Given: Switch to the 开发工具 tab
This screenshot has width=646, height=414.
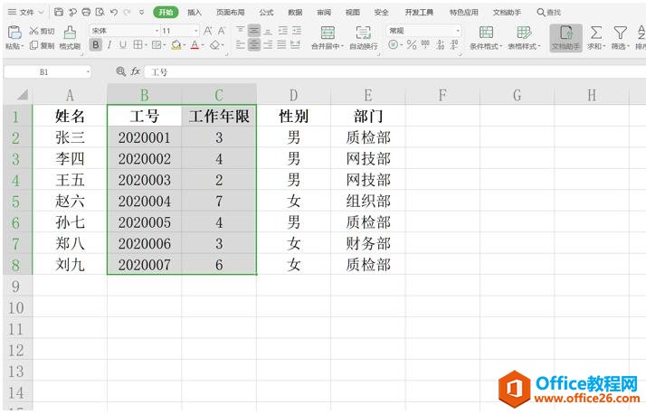Looking at the screenshot, I should tap(419, 13).
